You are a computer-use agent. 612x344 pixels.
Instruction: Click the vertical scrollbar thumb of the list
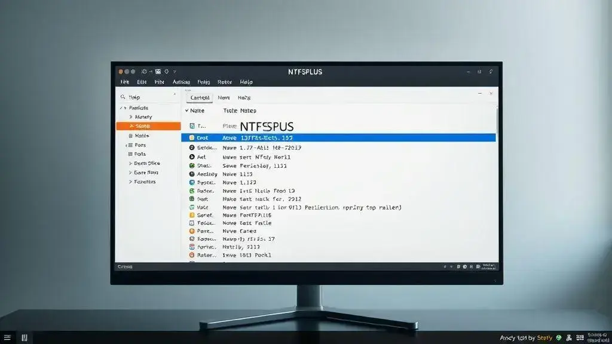tap(497, 122)
